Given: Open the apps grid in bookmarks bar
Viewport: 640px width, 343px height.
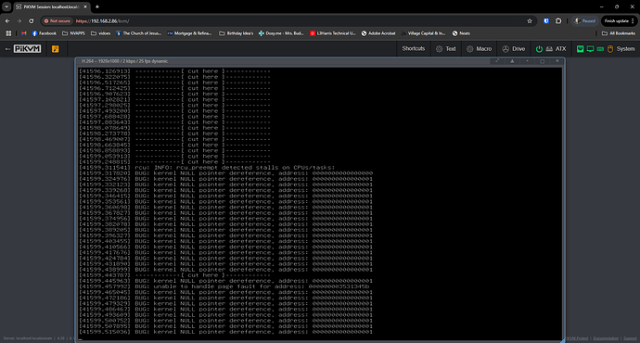Looking at the screenshot, I should click(x=8, y=33).
